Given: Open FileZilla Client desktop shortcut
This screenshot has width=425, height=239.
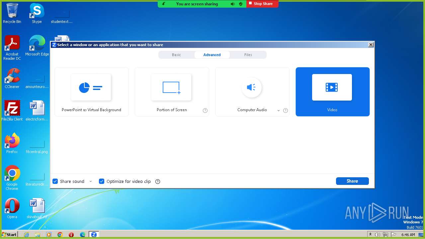Looking at the screenshot, I should click(x=12, y=111).
